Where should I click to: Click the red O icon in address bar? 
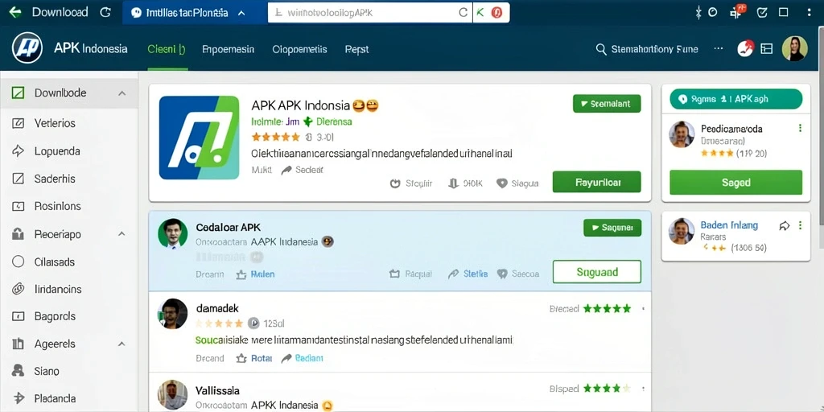point(496,13)
